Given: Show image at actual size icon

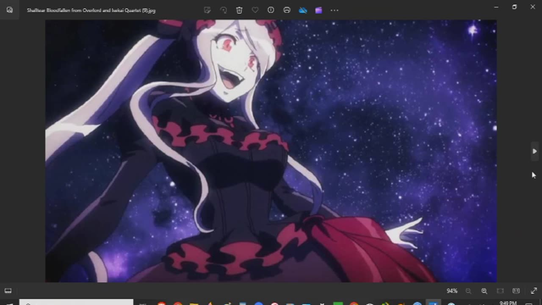Looking at the screenshot, I should click(x=516, y=291).
